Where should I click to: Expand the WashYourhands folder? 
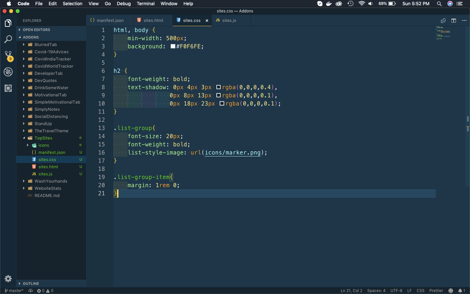tap(51, 181)
